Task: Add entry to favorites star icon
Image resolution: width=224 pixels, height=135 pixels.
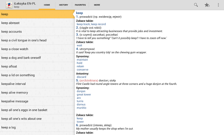Action: [207, 5]
